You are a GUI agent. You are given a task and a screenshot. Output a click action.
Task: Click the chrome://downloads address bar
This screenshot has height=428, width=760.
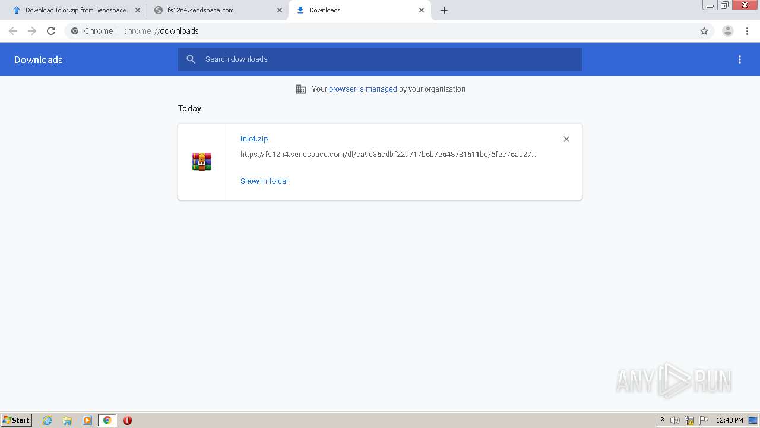point(380,31)
